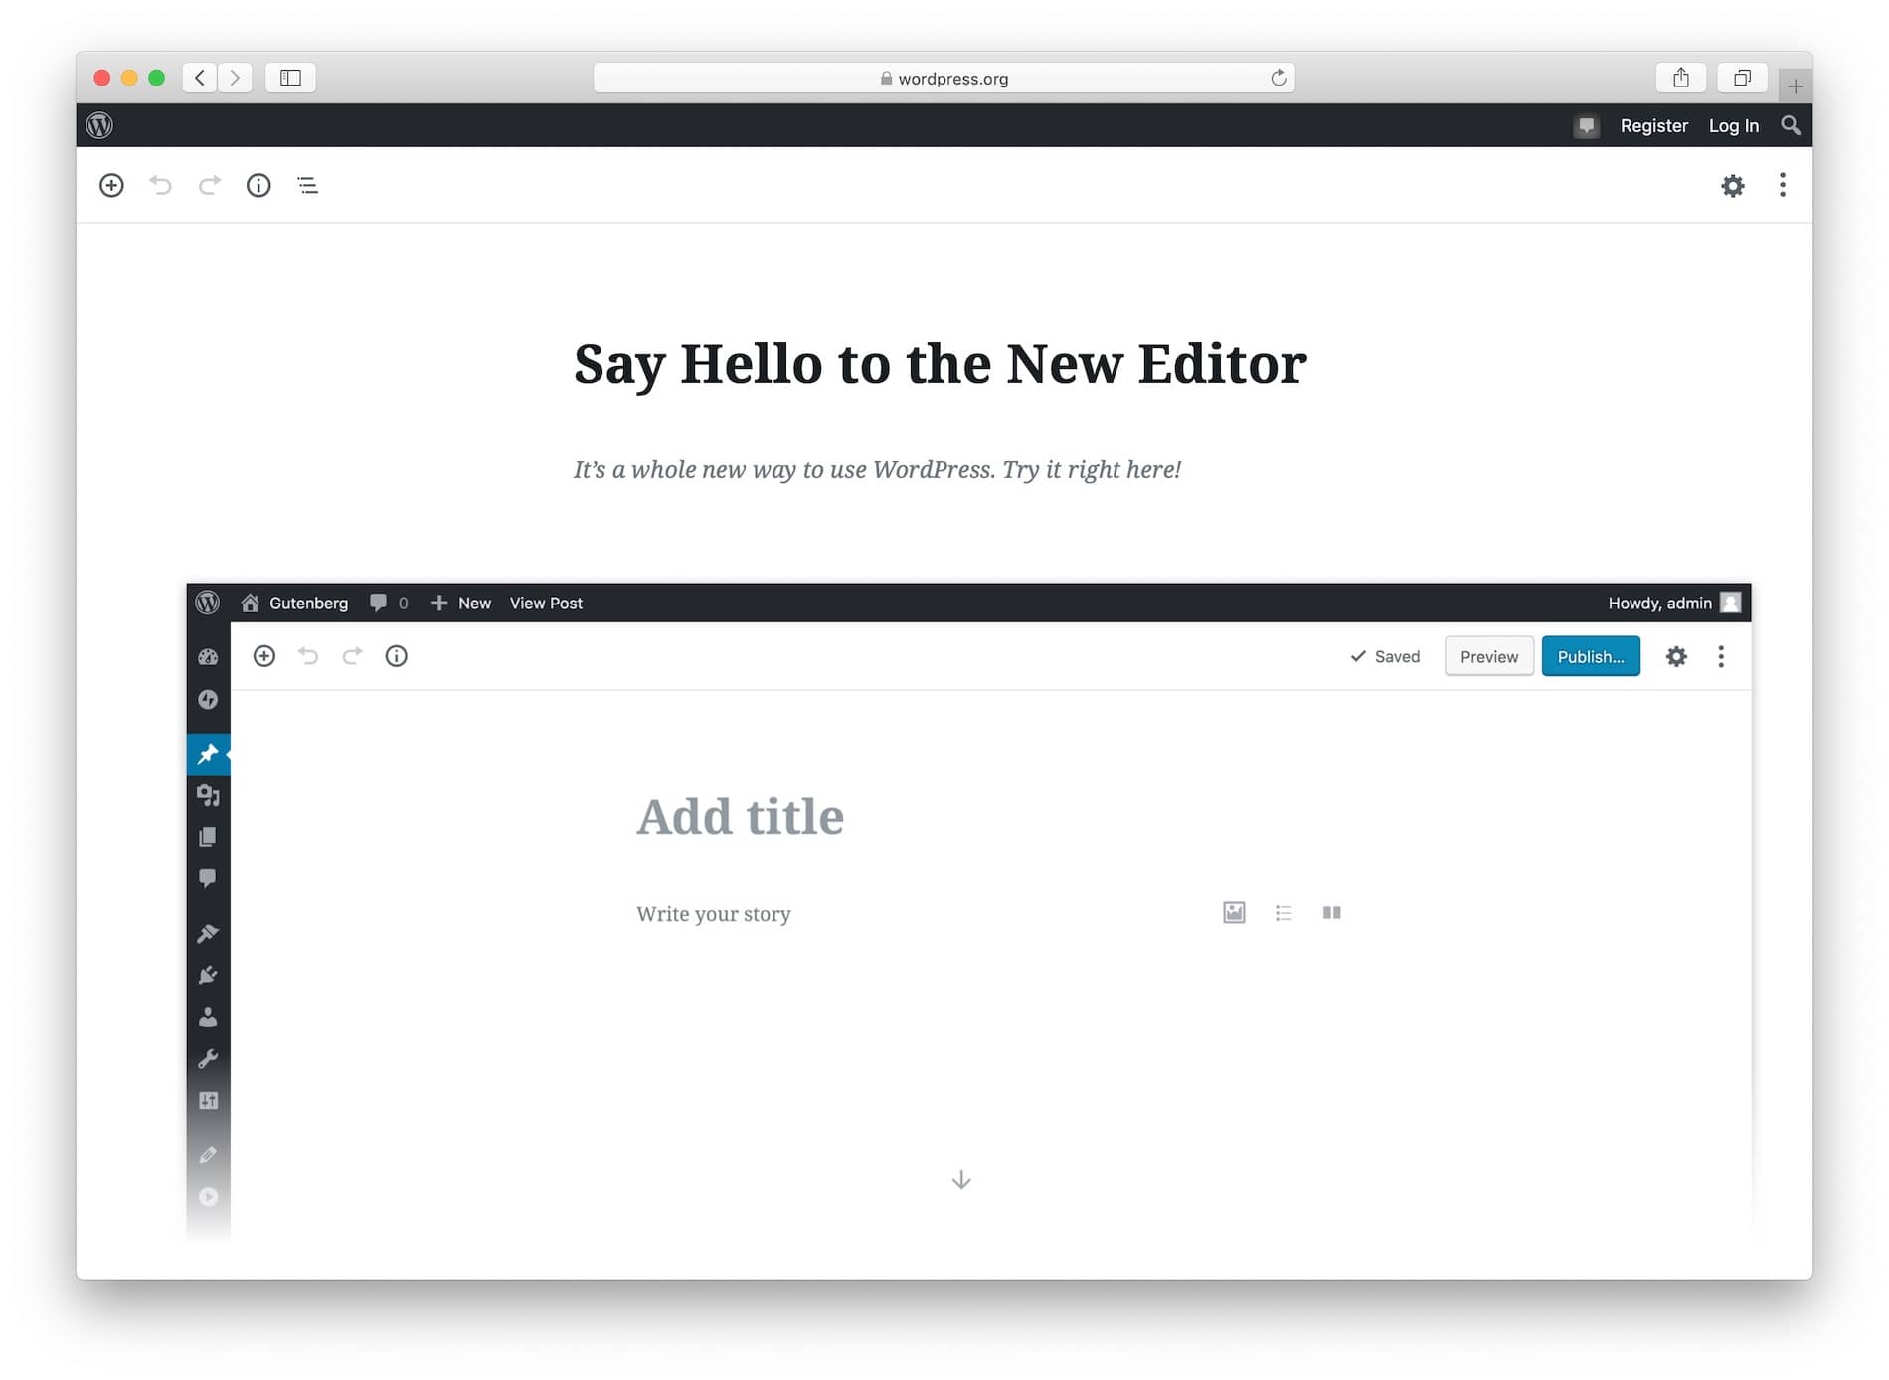Click the Add title field
Image resolution: width=1889 pixels, height=1380 pixels.
coord(741,817)
